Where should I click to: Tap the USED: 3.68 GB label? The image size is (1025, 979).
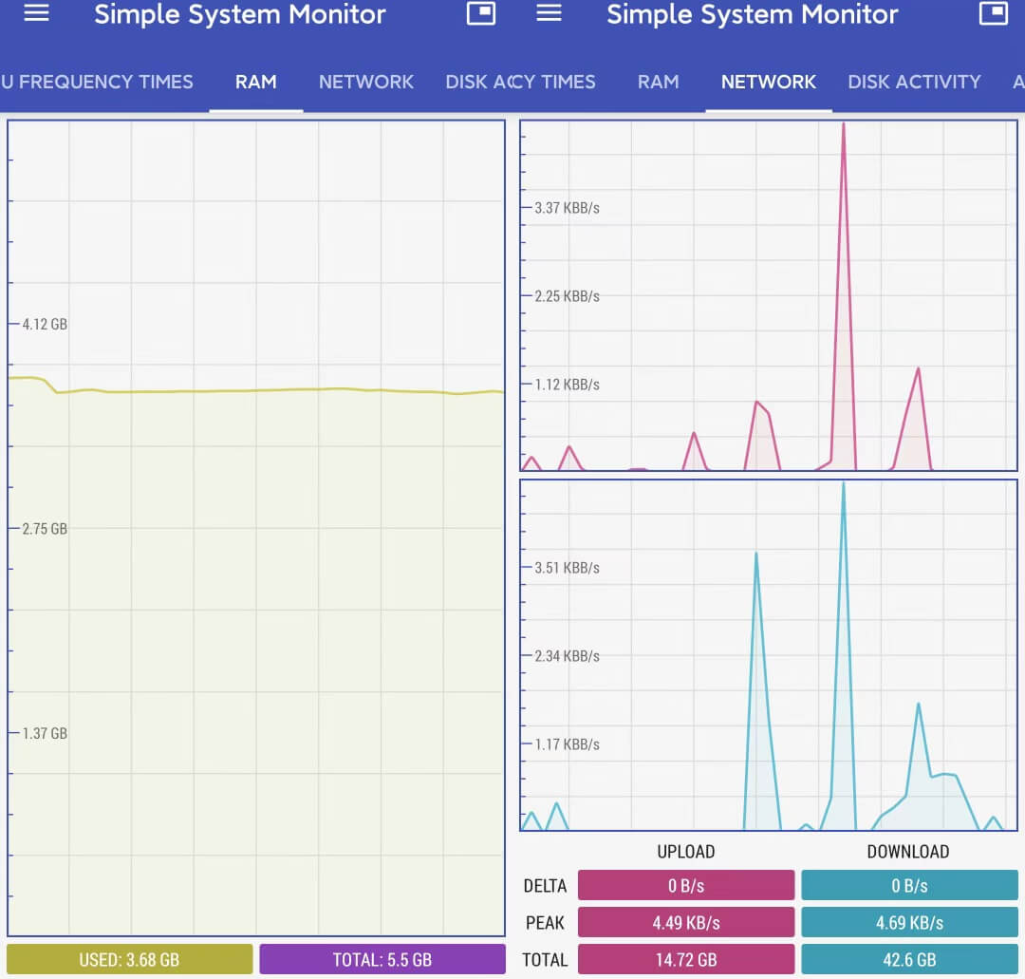point(130,959)
